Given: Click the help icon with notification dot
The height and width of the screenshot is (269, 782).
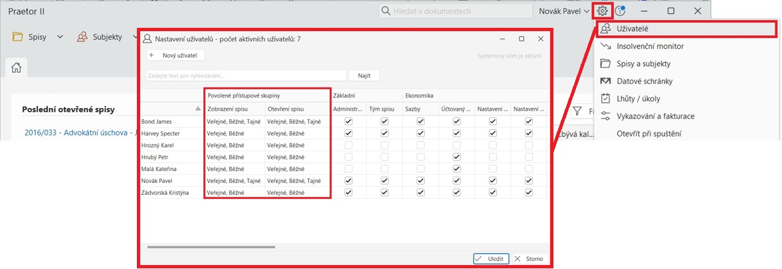Looking at the screenshot, I should click(x=620, y=11).
